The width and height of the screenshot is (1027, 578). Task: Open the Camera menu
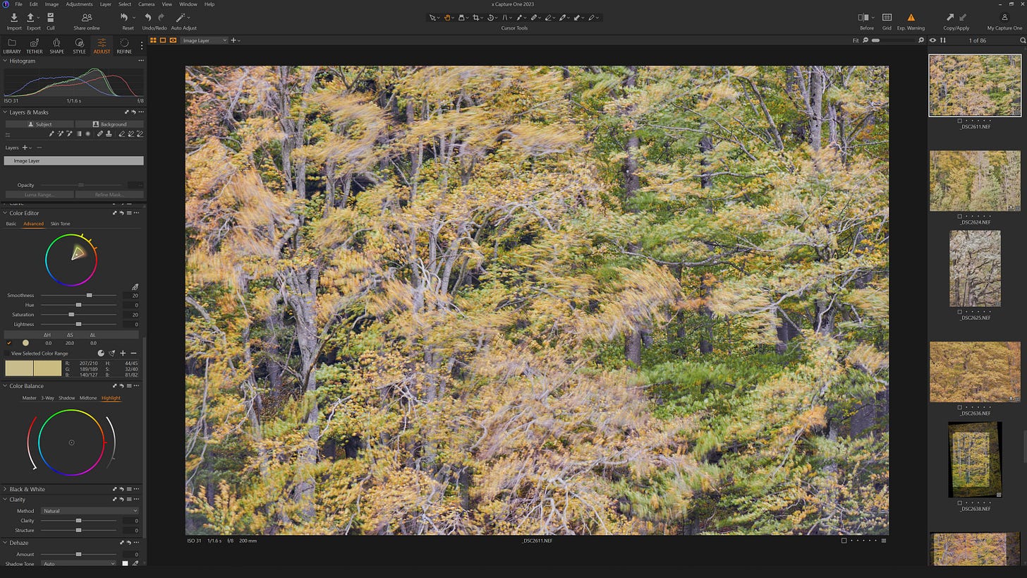146,4
